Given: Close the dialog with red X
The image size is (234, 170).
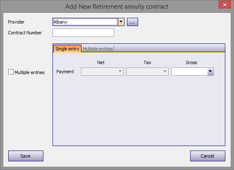Looking at the screenshot, I should (225, 5).
